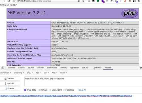Expand the LFI dropdown in HackBar
The width and height of the screenshot is (142, 103).
[46, 73]
